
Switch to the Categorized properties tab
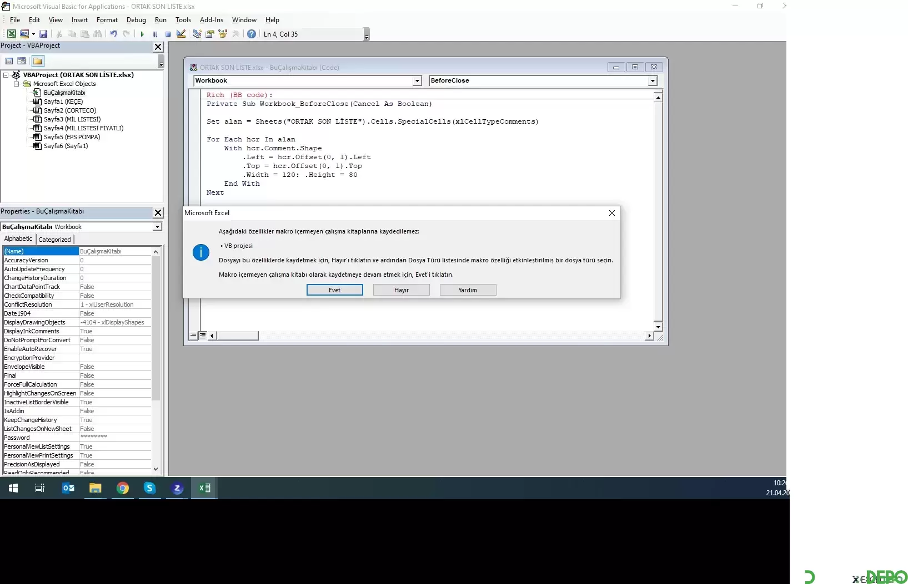(54, 240)
